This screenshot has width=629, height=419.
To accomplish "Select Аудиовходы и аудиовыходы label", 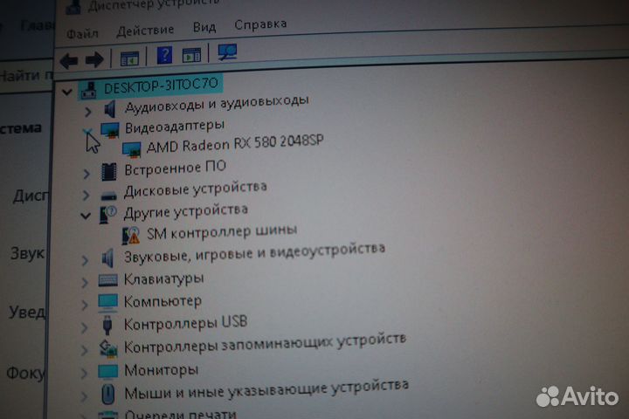I will coord(217,103).
